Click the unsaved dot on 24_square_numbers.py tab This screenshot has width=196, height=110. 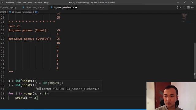point(76,7)
